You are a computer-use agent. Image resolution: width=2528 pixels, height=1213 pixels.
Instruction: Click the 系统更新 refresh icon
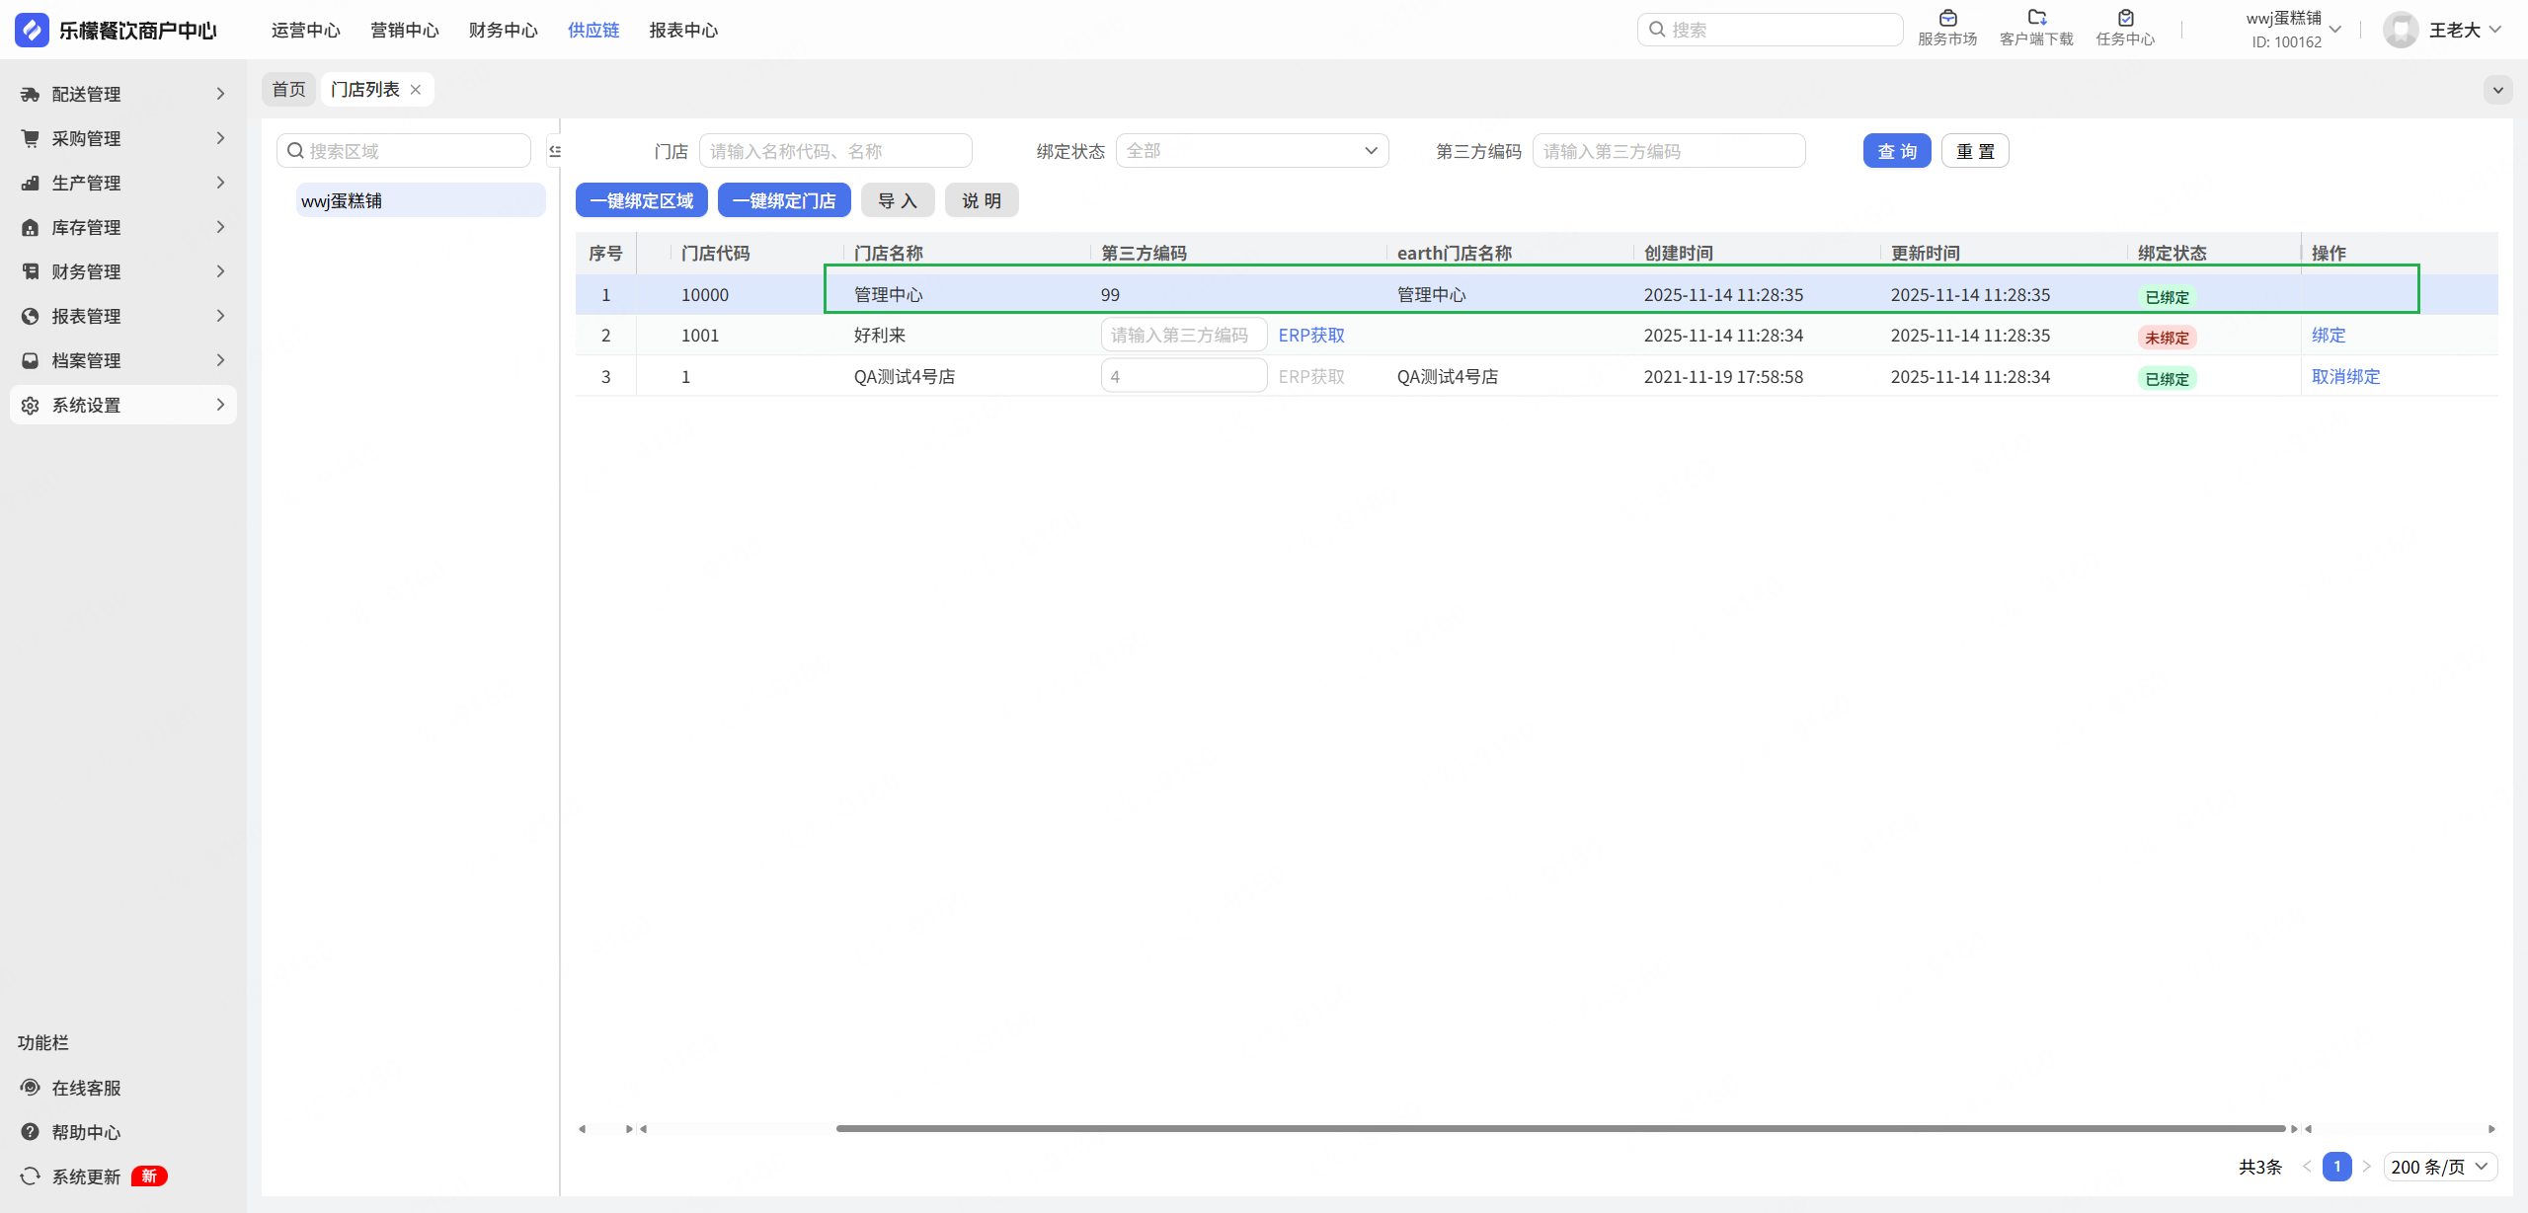click(x=31, y=1176)
